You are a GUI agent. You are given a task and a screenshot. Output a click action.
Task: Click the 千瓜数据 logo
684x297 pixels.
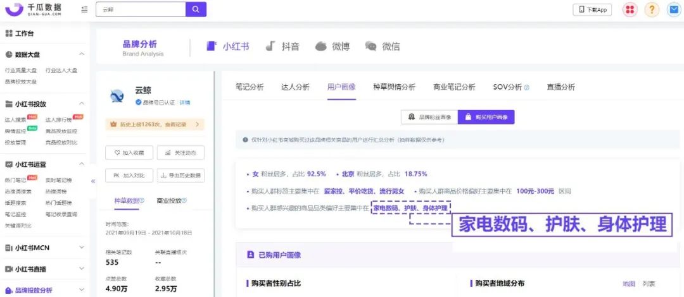coord(34,9)
